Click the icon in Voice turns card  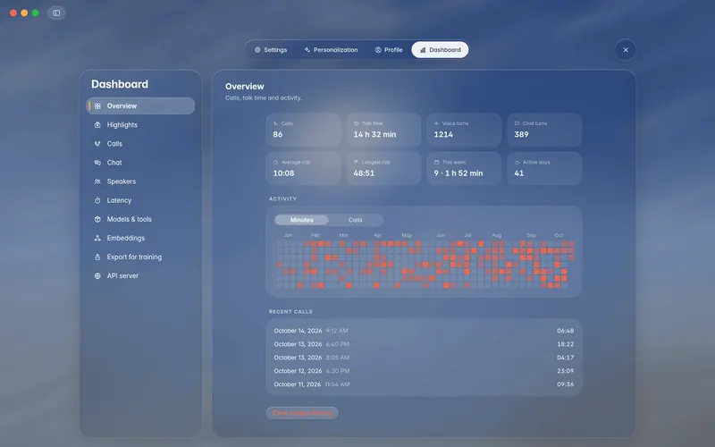click(436, 123)
